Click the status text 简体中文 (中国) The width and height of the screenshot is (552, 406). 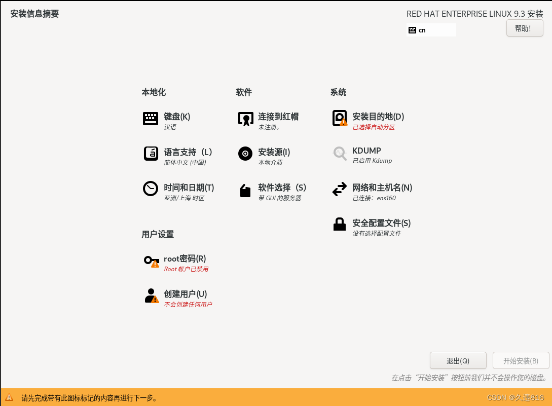tap(185, 163)
